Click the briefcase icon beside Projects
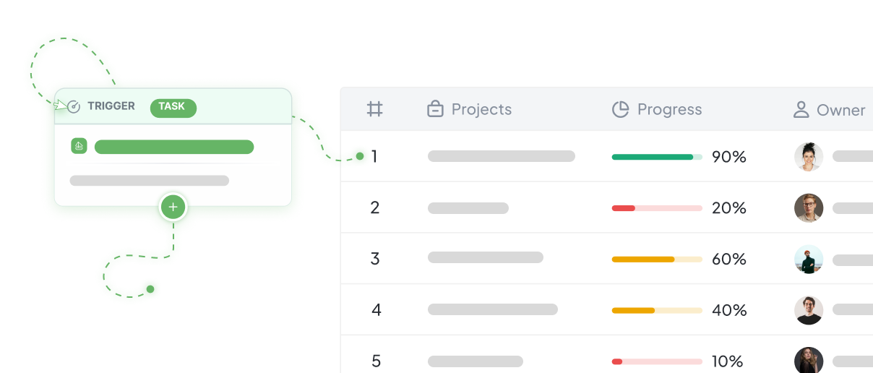Image resolution: width=873 pixels, height=373 pixels. tap(435, 110)
